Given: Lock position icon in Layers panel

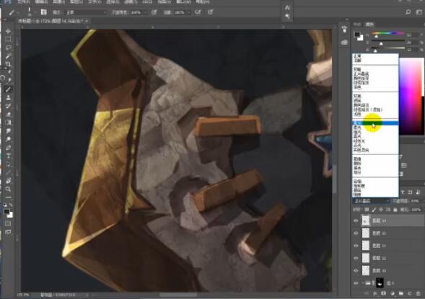Looking at the screenshot, I should (381, 210).
